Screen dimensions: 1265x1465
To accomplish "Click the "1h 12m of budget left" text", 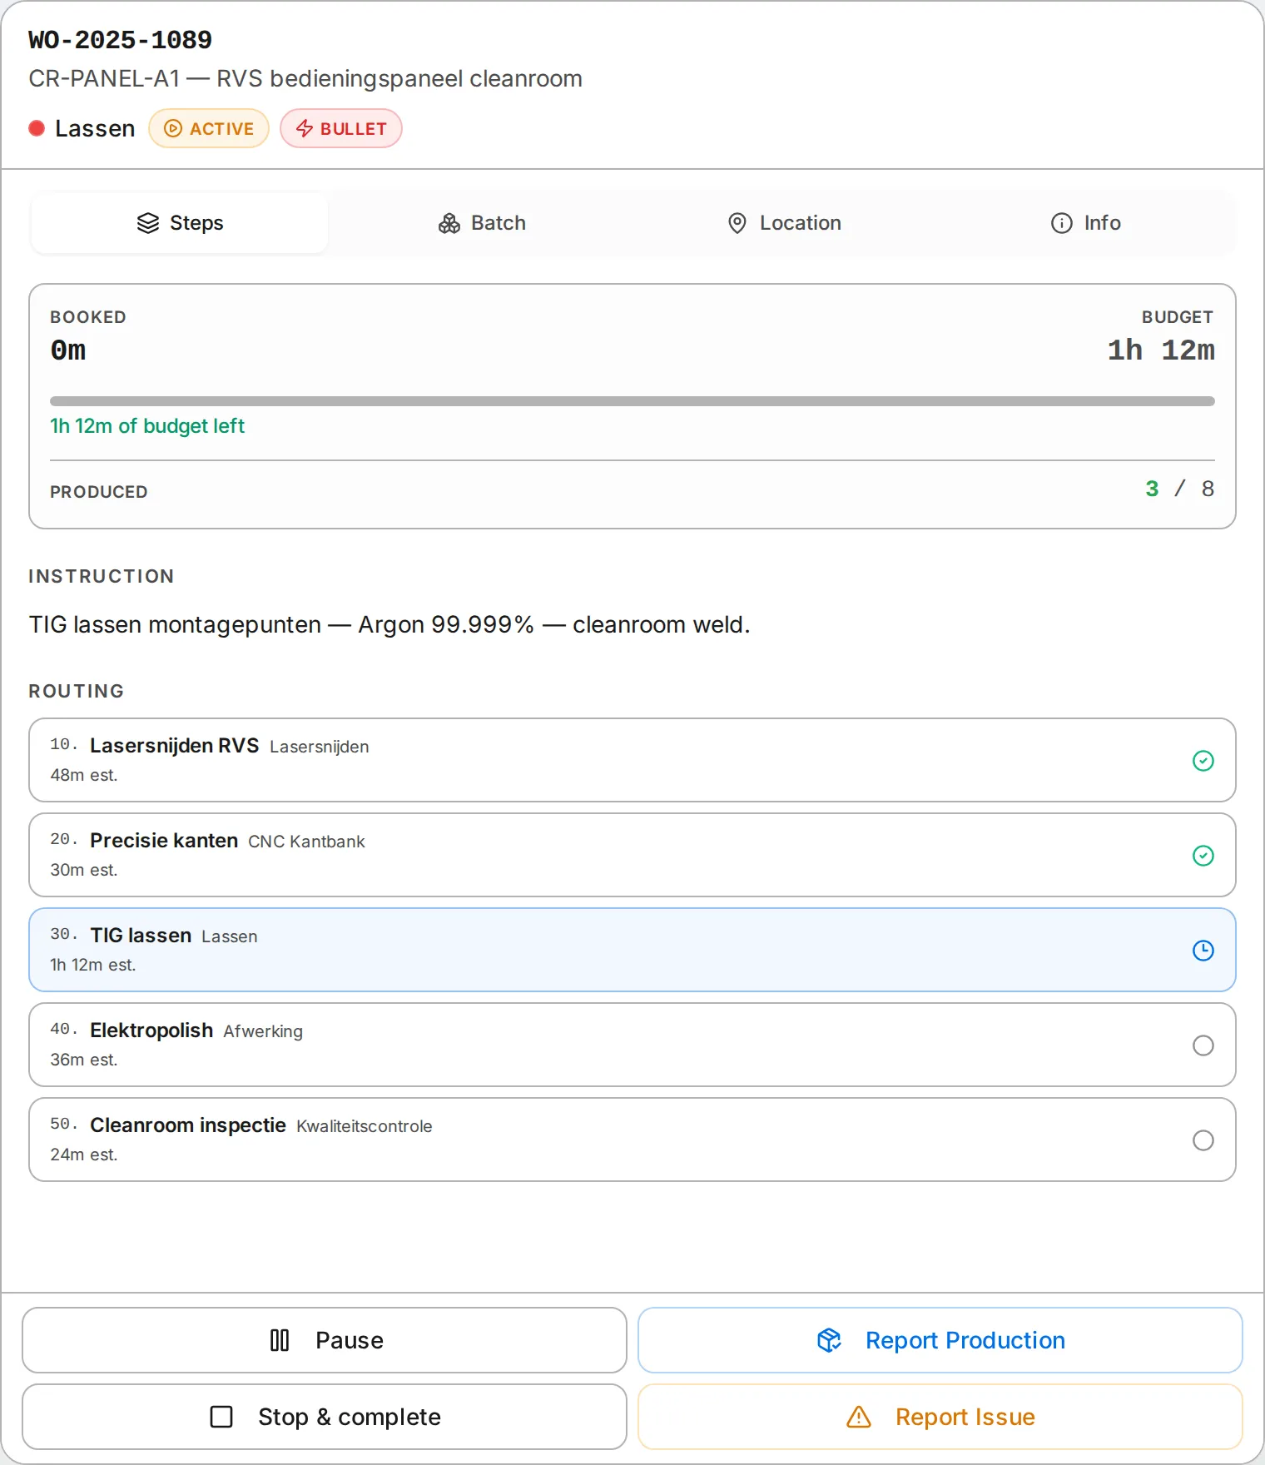I will [147, 426].
